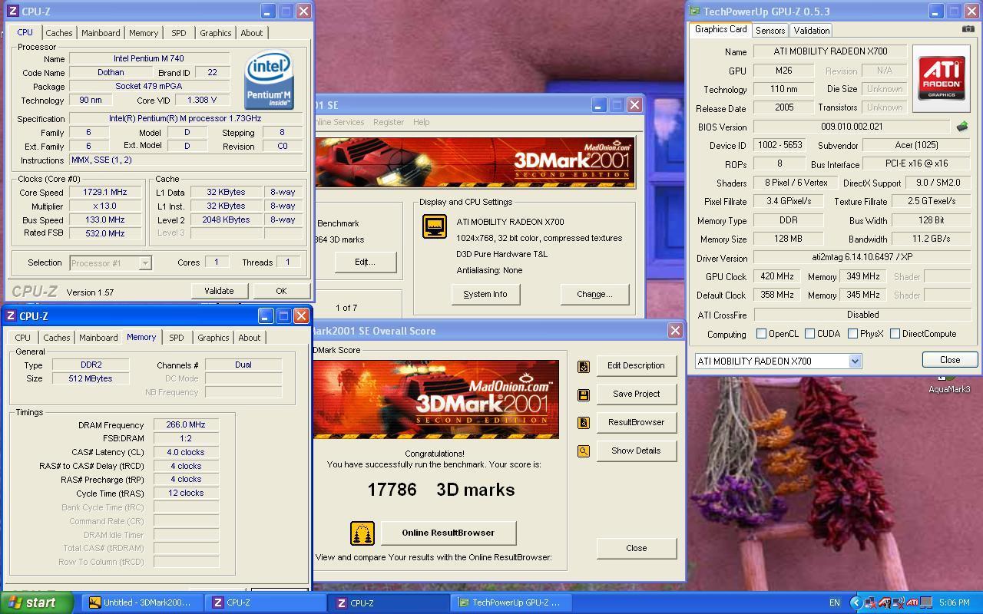Click the ResultBrowser icon
Viewport: 983px width, 614px height.
(x=584, y=423)
